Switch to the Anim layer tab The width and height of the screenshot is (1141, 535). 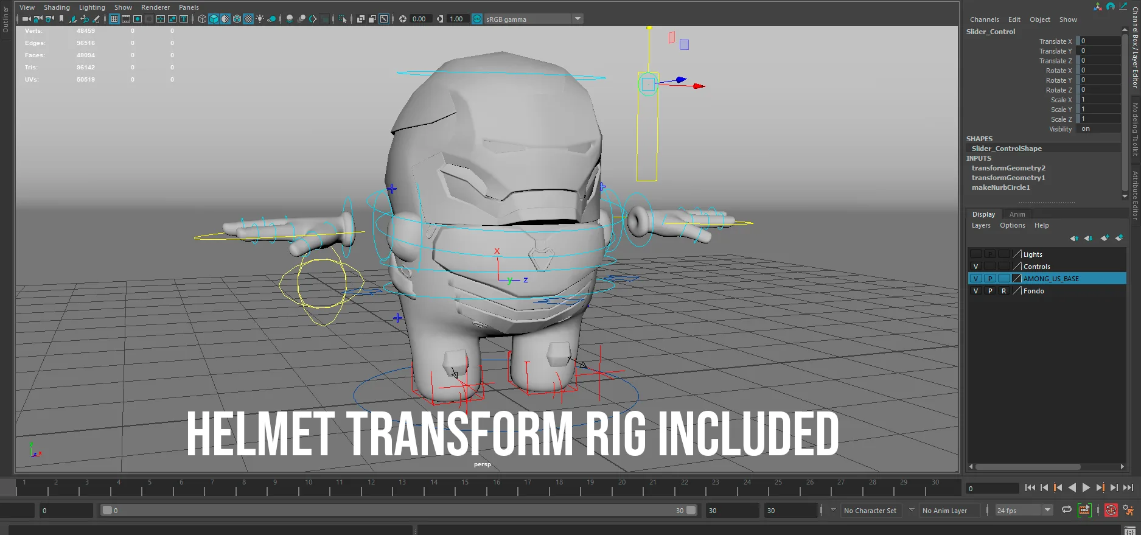(x=1017, y=214)
